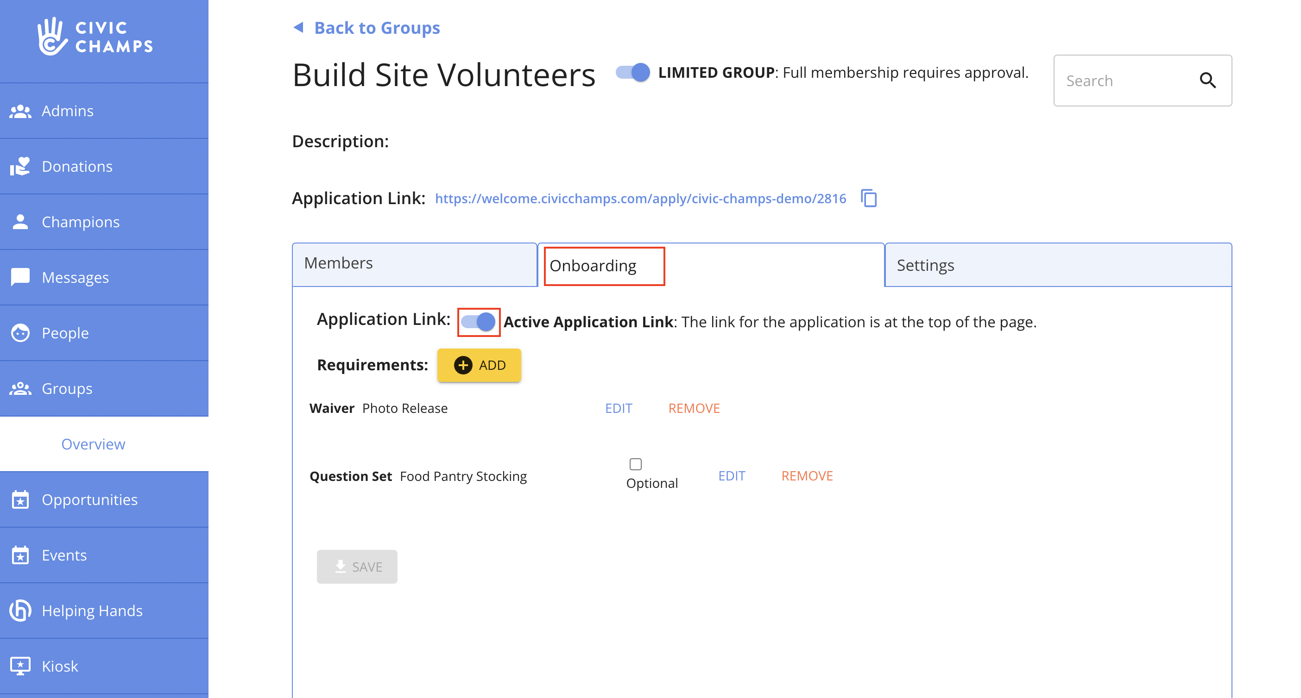Open Messages menu item

pyautogui.click(x=104, y=278)
